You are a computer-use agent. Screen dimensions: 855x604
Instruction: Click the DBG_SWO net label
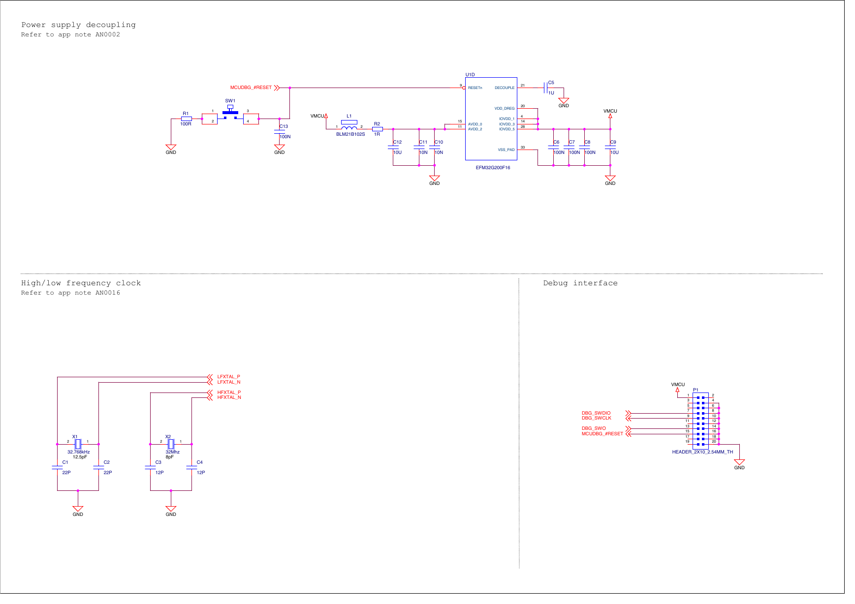click(594, 428)
